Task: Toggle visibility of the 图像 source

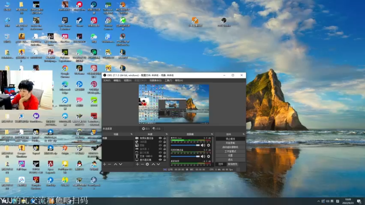Action: pos(160,145)
